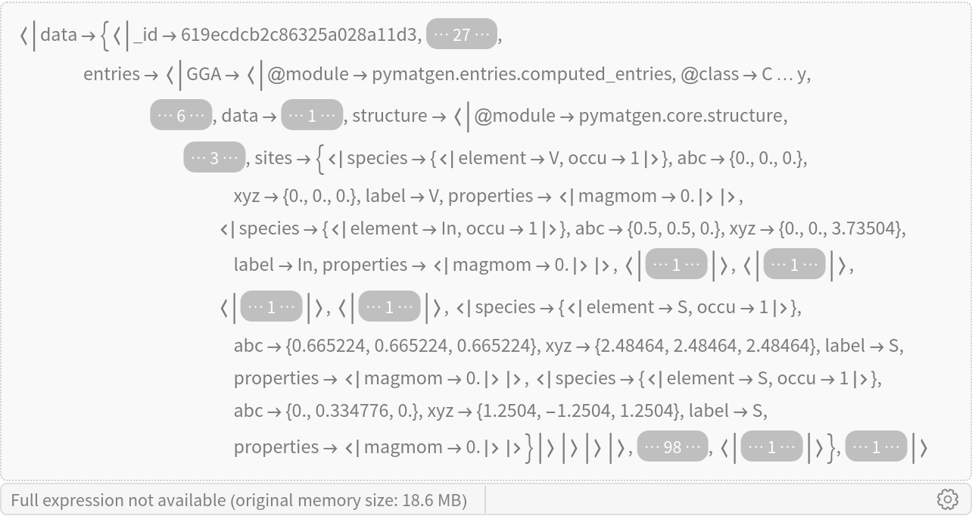Expand first elided site after the In site
The image size is (972, 516).
point(676,265)
